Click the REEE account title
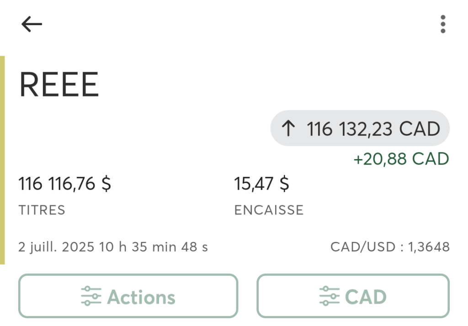 (59, 85)
